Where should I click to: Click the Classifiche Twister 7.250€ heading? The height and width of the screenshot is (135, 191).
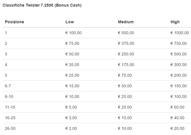[x=42, y=5]
